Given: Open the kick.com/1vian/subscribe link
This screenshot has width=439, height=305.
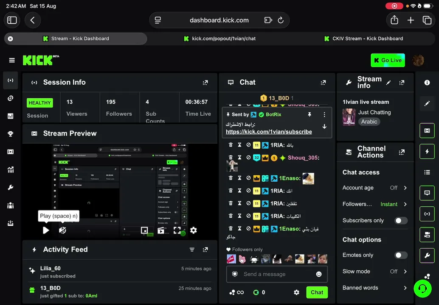Looking at the screenshot, I should (x=269, y=132).
